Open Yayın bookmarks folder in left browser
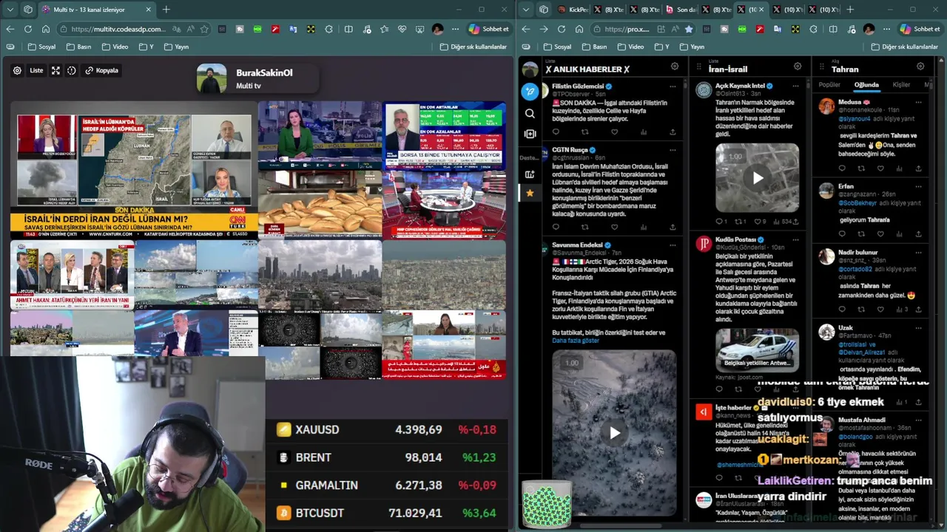Viewport: 947px width, 532px height. click(175, 47)
